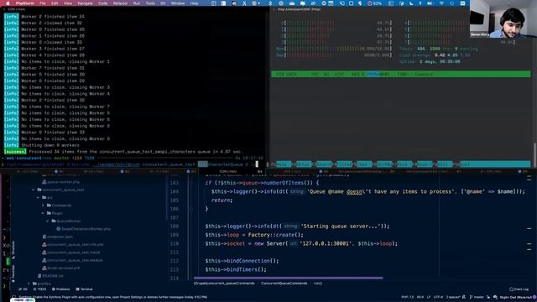The width and height of the screenshot is (537, 302).
Task: Open the Structure side panel tab
Action: coord(13,250)
